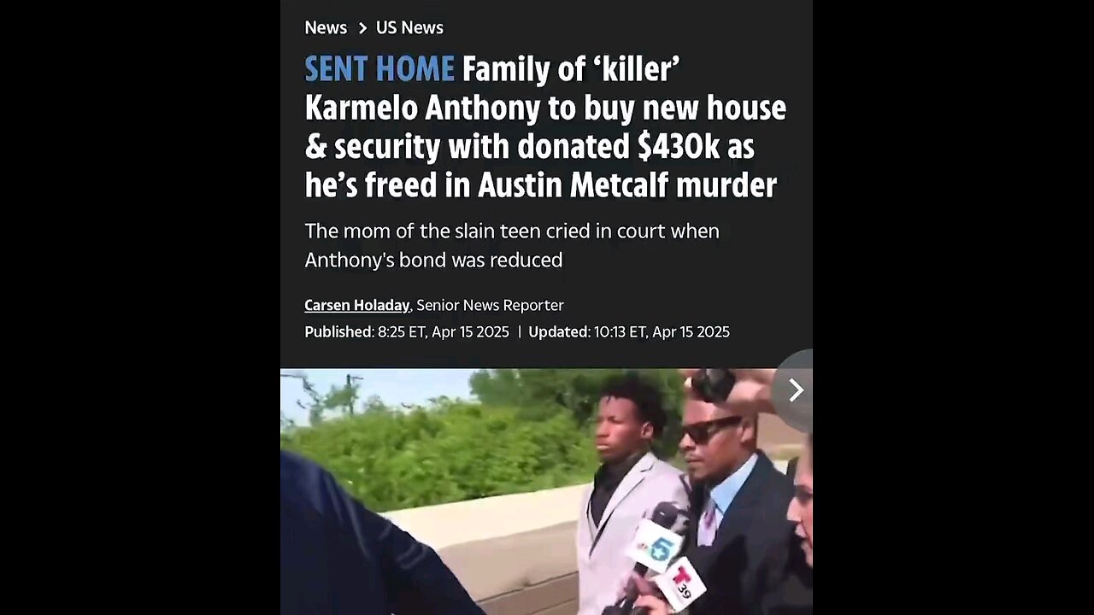Open author Carsen Holaday's profile link
Screen dimensions: 1094x615
[x=356, y=305]
